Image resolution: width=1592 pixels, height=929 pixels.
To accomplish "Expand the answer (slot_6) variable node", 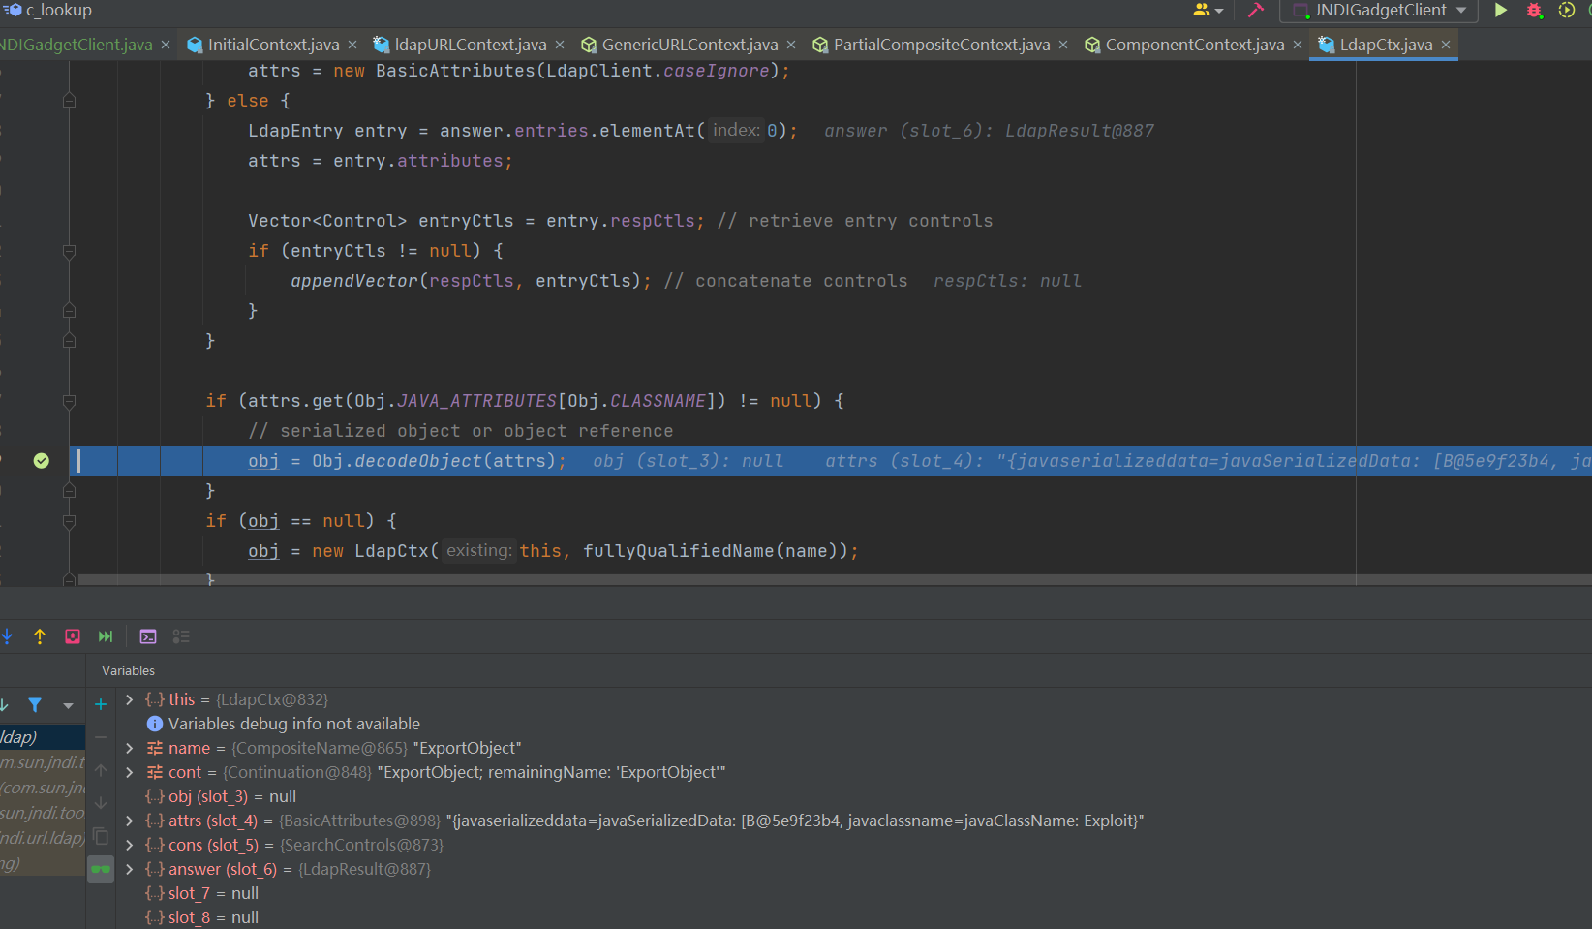I will point(130,869).
